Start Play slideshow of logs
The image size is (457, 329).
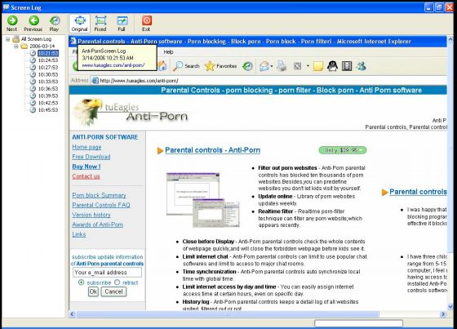point(54,24)
